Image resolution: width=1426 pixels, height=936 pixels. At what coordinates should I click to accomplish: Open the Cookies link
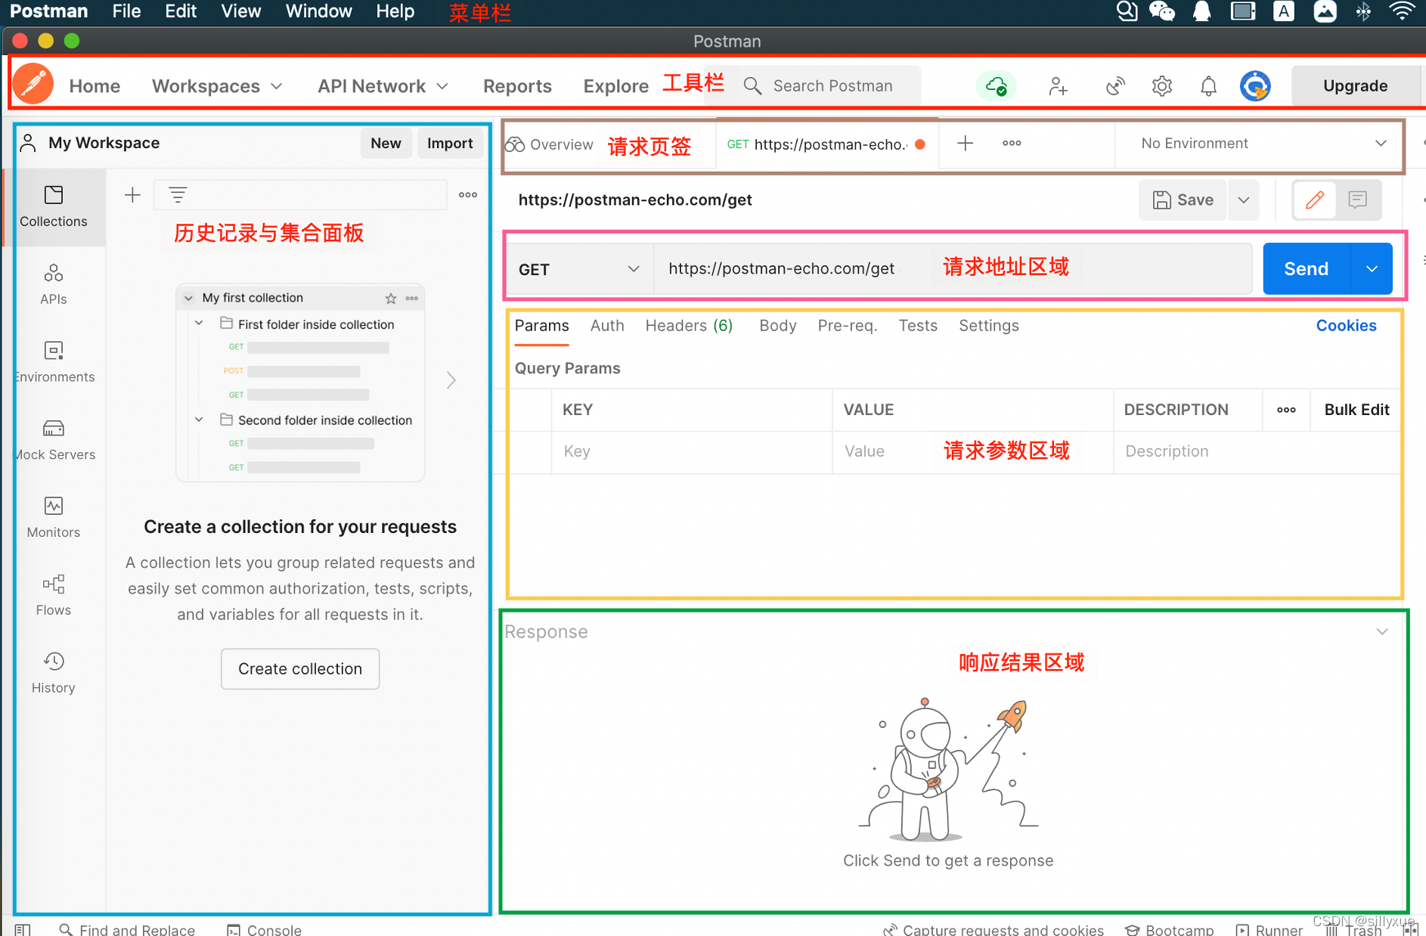tap(1346, 326)
